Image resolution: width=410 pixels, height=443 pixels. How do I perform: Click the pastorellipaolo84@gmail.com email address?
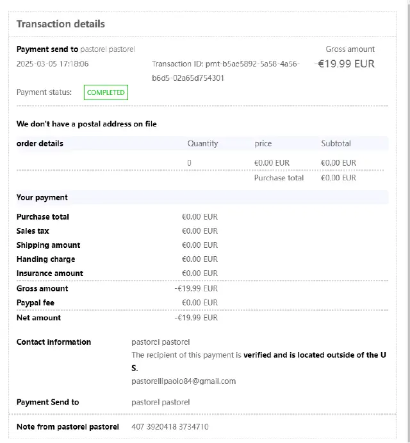coord(183,381)
